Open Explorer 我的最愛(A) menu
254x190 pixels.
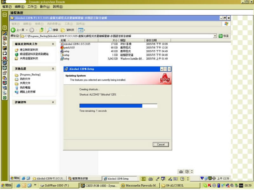coord(54,24)
